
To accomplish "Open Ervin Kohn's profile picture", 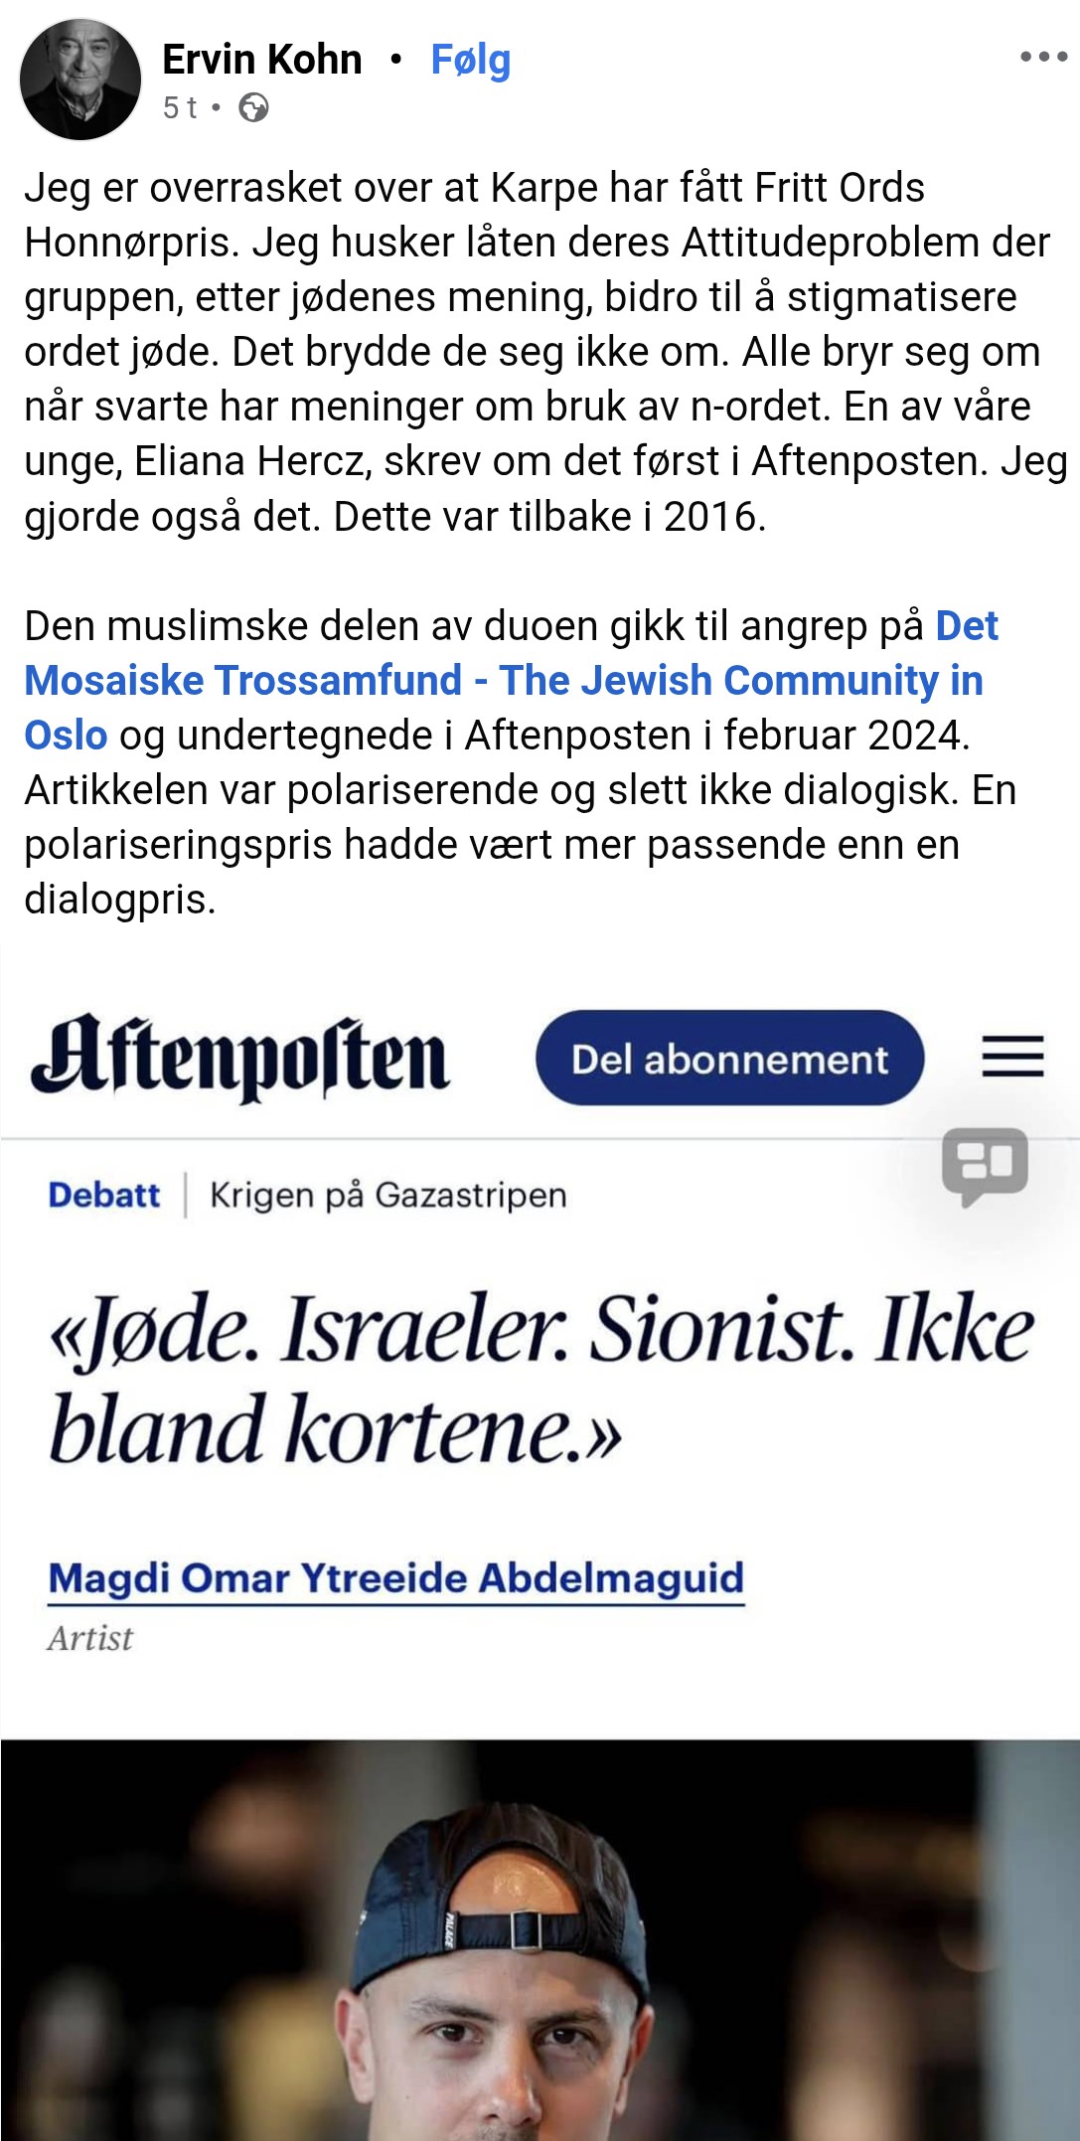I will (80, 80).
